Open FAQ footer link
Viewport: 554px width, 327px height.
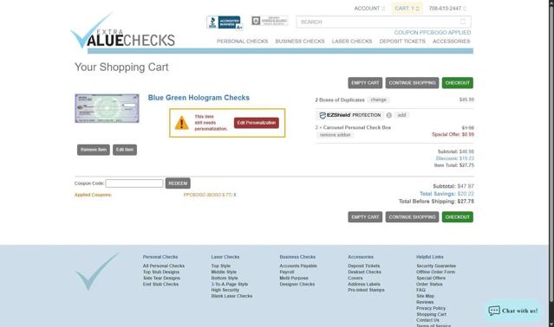click(x=420, y=290)
